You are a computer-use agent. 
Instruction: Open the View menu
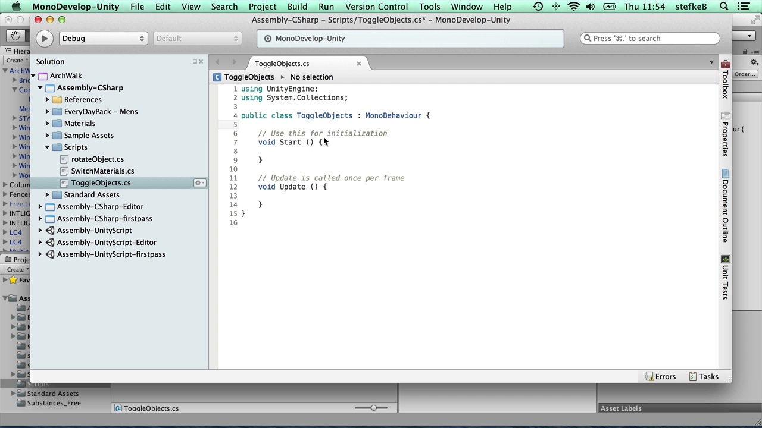[x=190, y=7]
